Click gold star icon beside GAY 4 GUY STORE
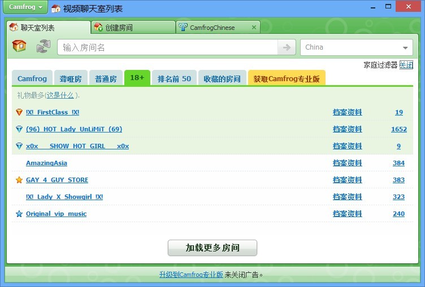This screenshot has height=287, width=425. pyautogui.click(x=19, y=180)
